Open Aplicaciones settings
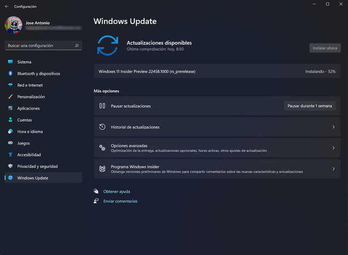 tap(43, 108)
